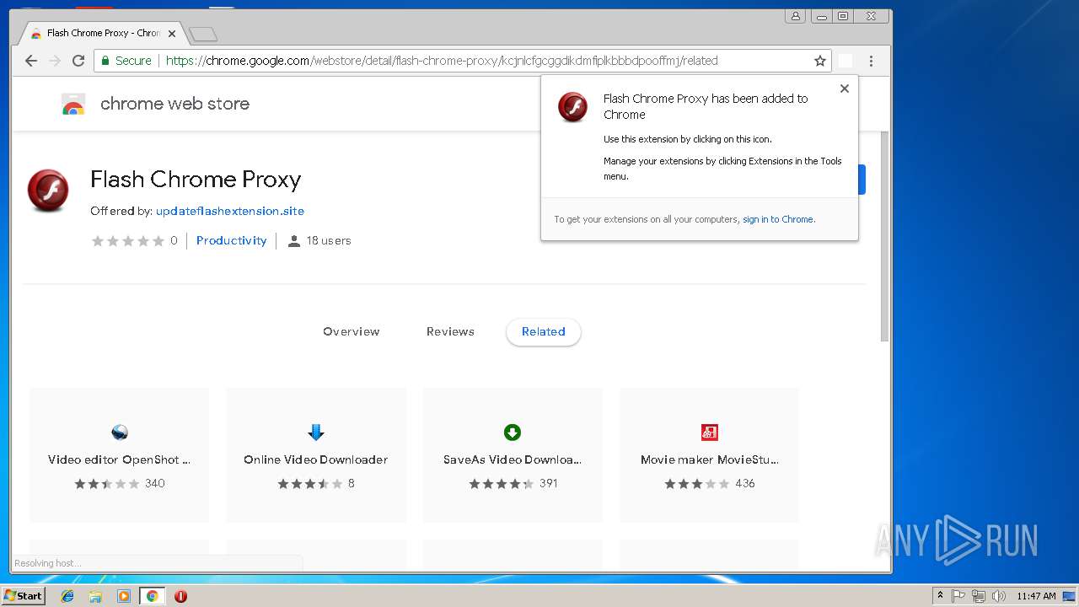Bookmark this page with the star icon
Screen dimensions: 1079x607
click(819, 61)
